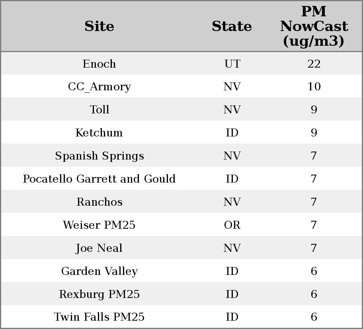
Task: Select the Enoch site cell
Action: (99, 64)
